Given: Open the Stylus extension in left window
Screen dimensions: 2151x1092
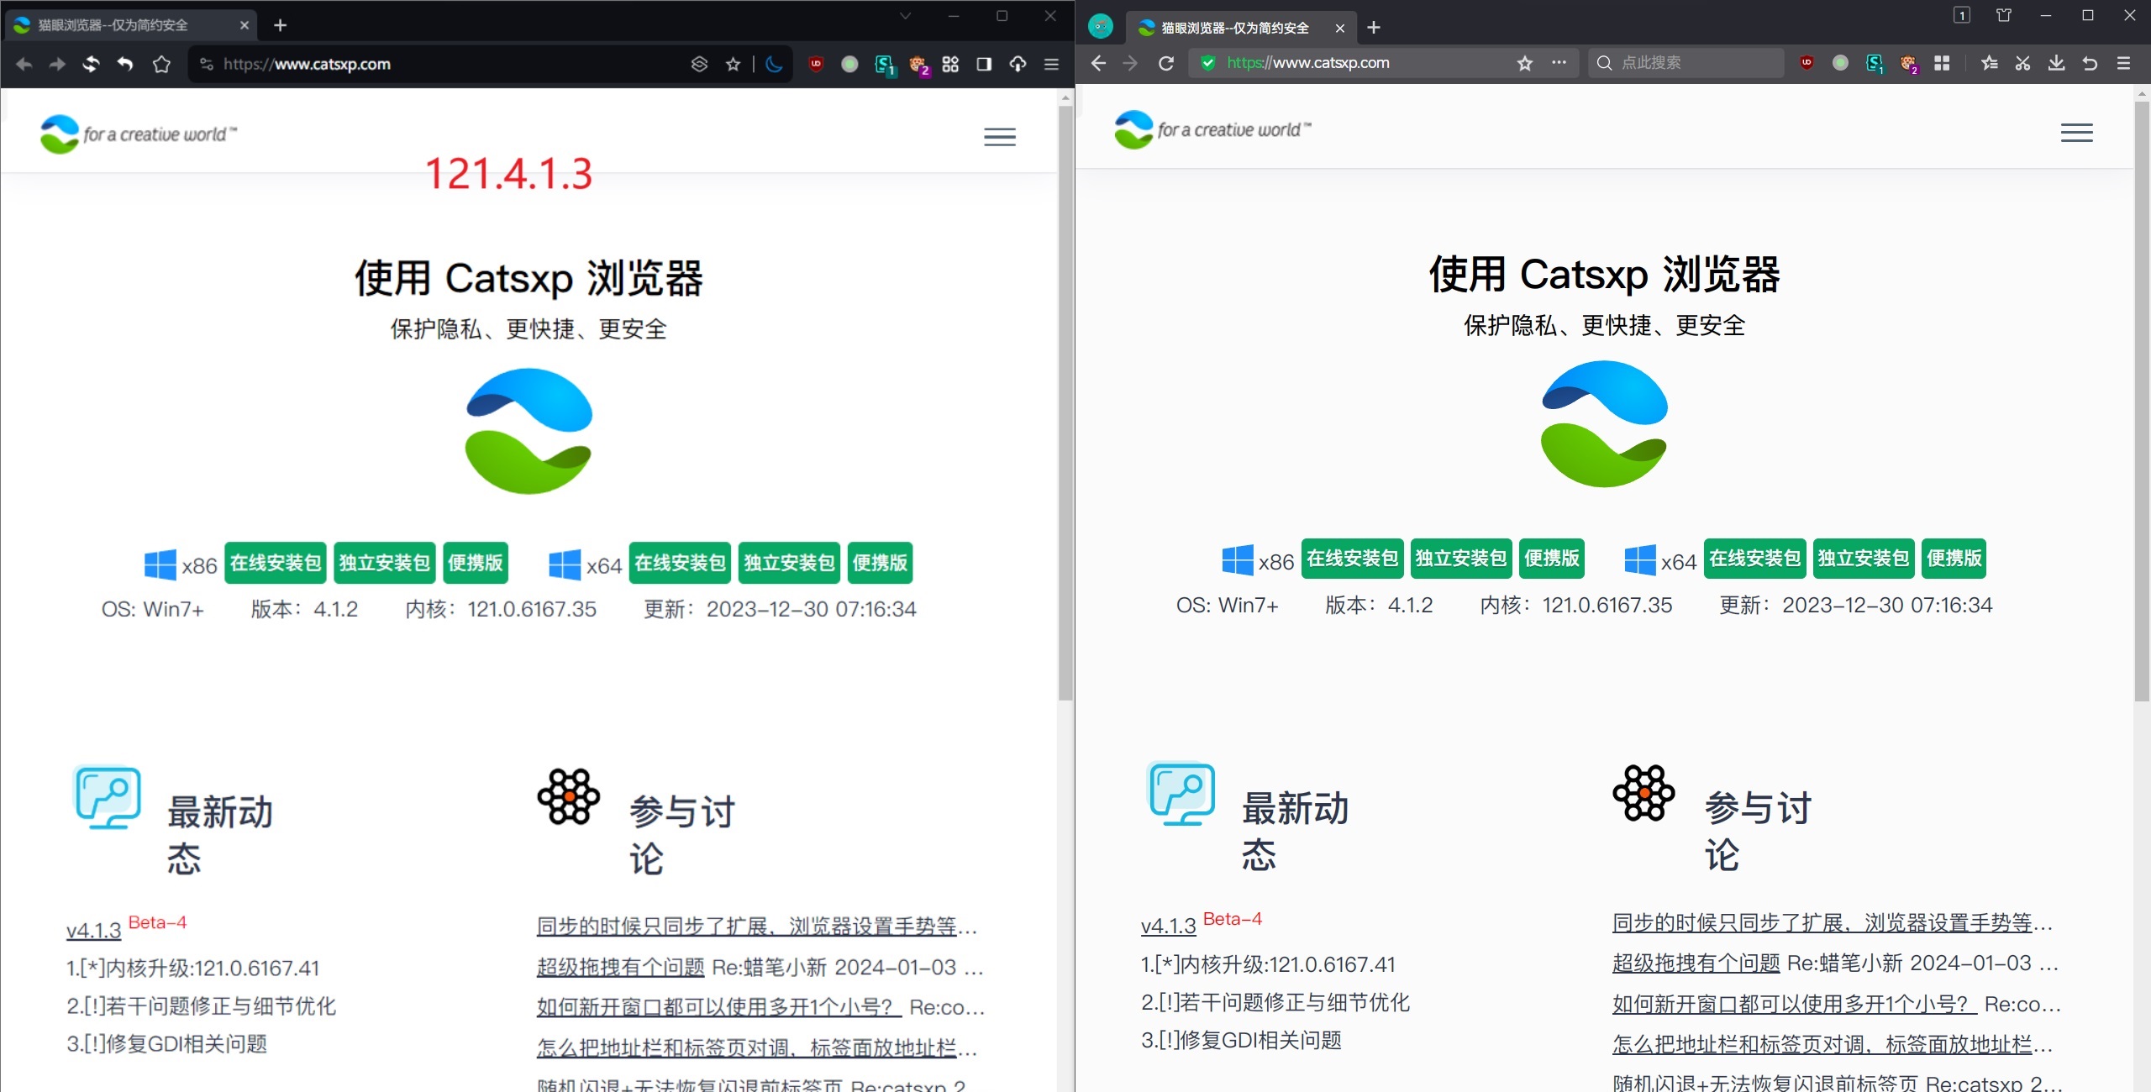Looking at the screenshot, I should pos(884,65).
